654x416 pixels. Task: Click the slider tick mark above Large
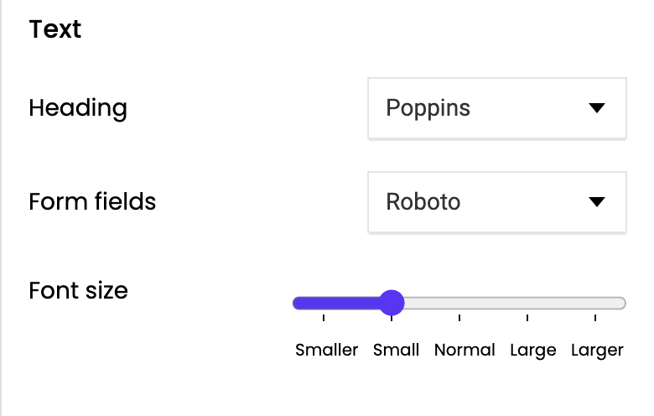[x=527, y=319]
